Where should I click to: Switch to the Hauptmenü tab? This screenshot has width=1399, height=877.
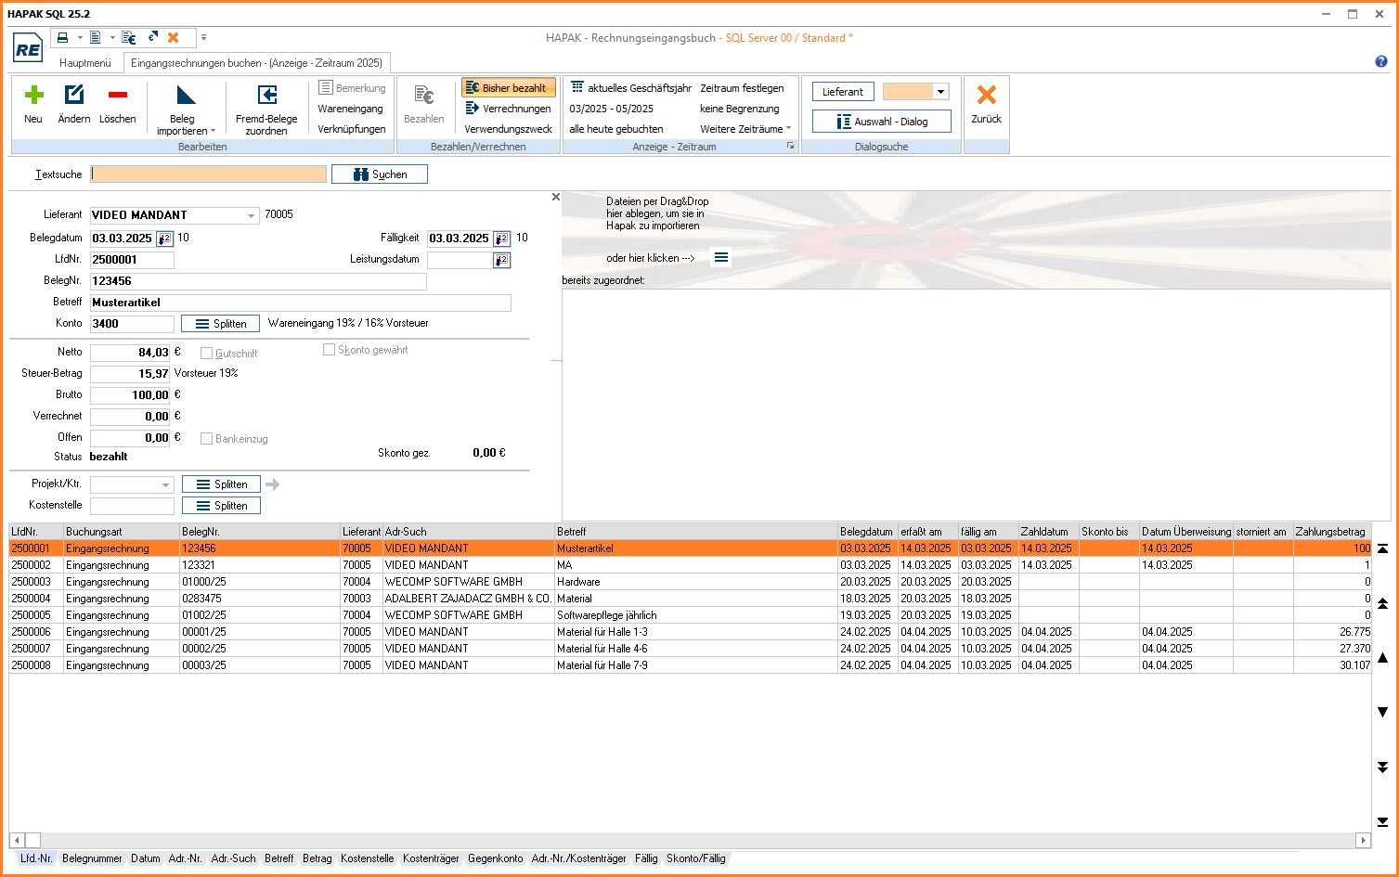click(x=85, y=63)
